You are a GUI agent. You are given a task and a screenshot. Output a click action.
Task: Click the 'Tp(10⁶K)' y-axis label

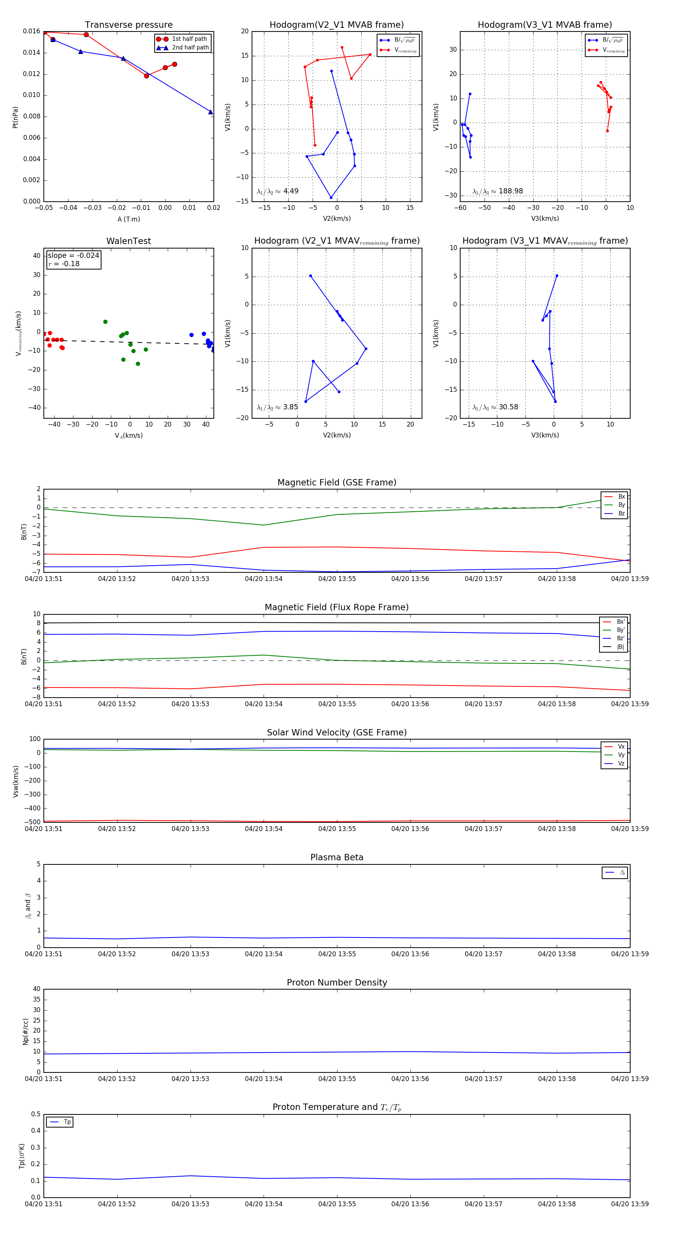[x=22, y=1156]
